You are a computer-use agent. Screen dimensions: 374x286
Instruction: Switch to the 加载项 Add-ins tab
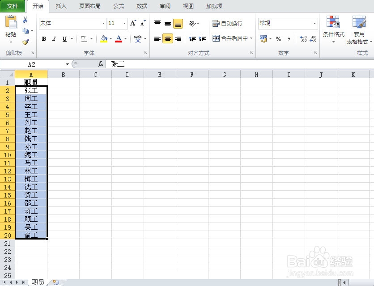coord(214,6)
